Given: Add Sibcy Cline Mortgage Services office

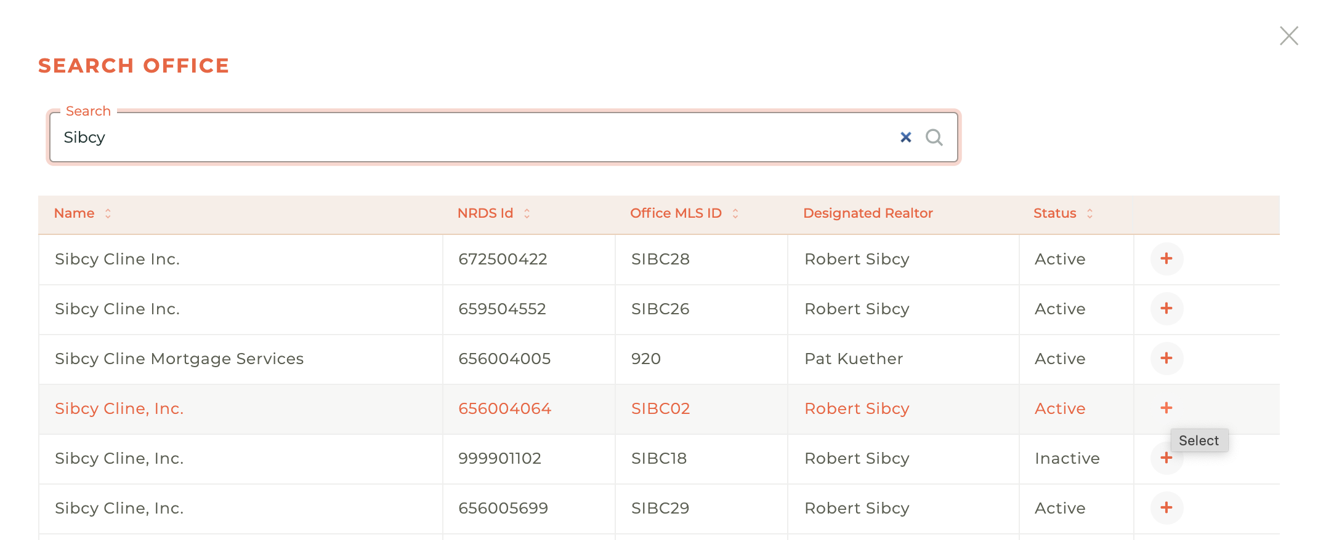Looking at the screenshot, I should [x=1166, y=358].
